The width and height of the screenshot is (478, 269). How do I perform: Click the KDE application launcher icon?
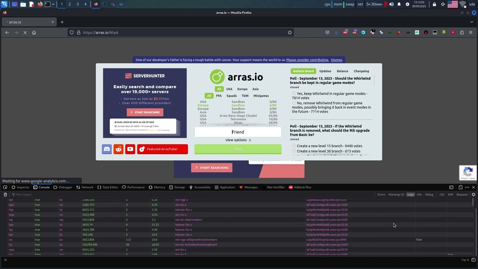coord(4,4)
